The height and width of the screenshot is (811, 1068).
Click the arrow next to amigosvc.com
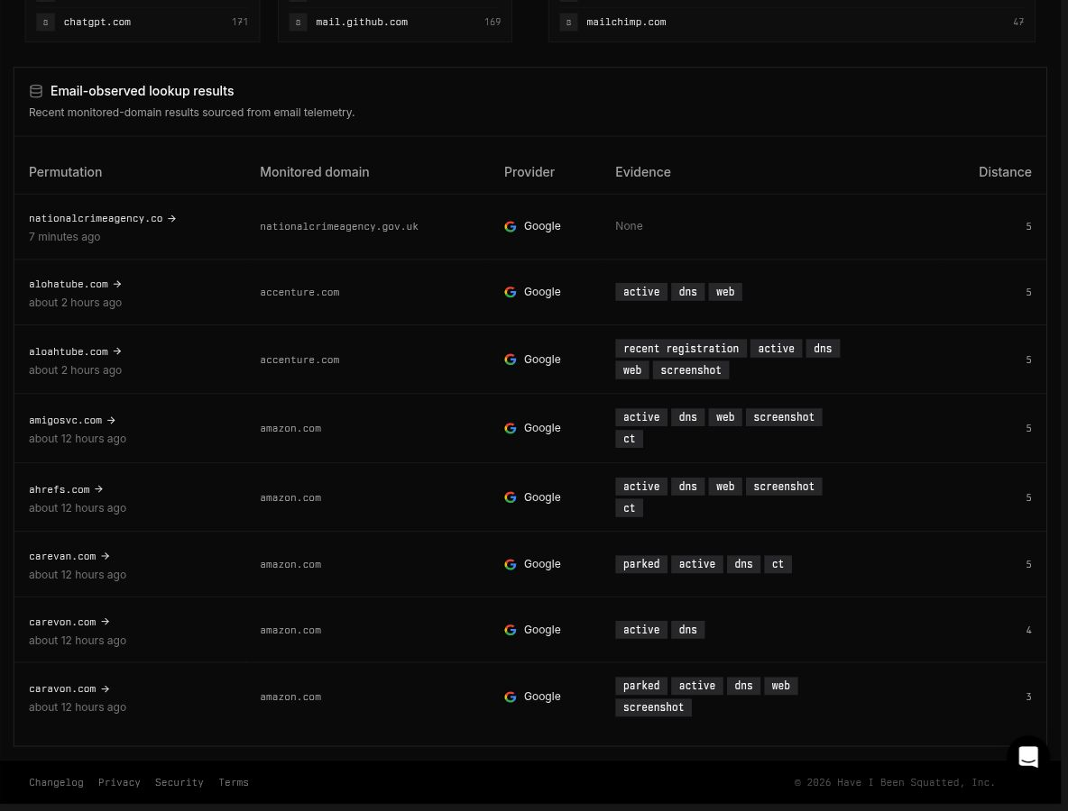point(111,421)
